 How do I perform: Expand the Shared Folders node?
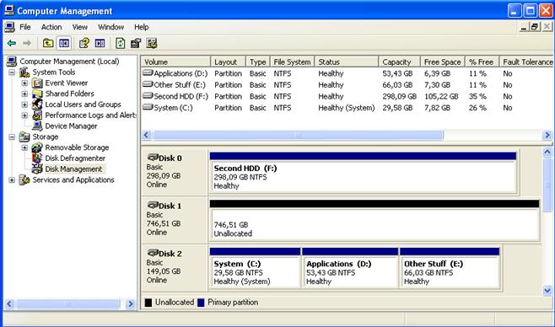point(24,94)
